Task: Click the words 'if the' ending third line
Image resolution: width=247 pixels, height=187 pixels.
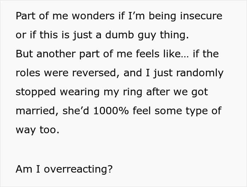Action: 206,54
